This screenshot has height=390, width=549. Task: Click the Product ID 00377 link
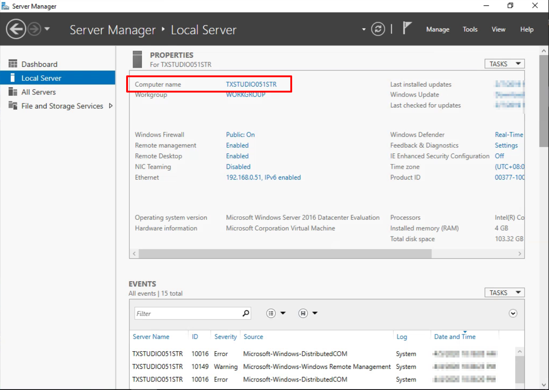(510, 177)
